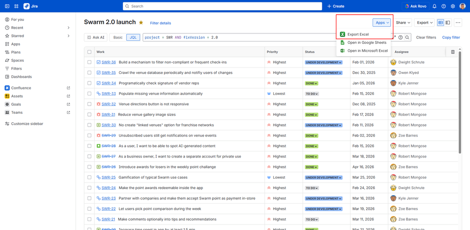The width and height of the screenshot is (470, 230).
Task: Switch query editor to JQL mode
Action: [133, 38]
